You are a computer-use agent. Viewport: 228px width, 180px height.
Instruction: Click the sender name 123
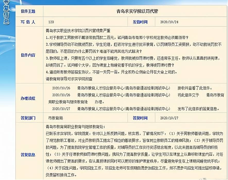(x=51, y=22)
